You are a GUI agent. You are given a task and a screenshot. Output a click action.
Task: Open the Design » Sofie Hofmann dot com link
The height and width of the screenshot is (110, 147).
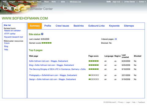click(x=52, y=79)
